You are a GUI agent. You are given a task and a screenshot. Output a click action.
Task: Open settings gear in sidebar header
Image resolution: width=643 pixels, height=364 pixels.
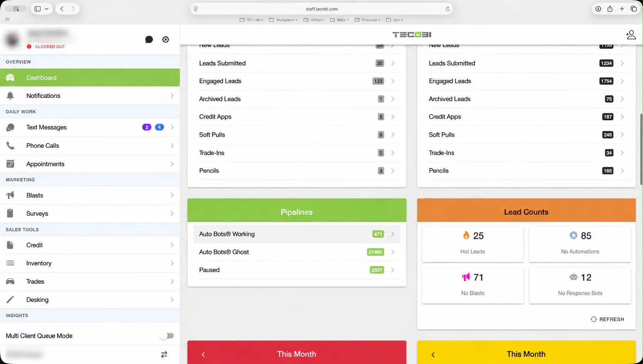pyautogui.click(x=166, y=39)
